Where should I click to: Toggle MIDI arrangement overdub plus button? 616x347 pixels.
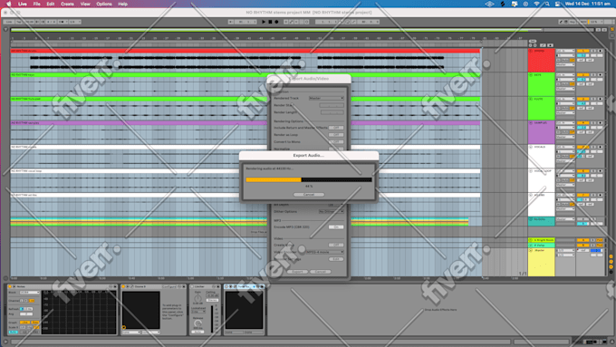coord(285,22)
